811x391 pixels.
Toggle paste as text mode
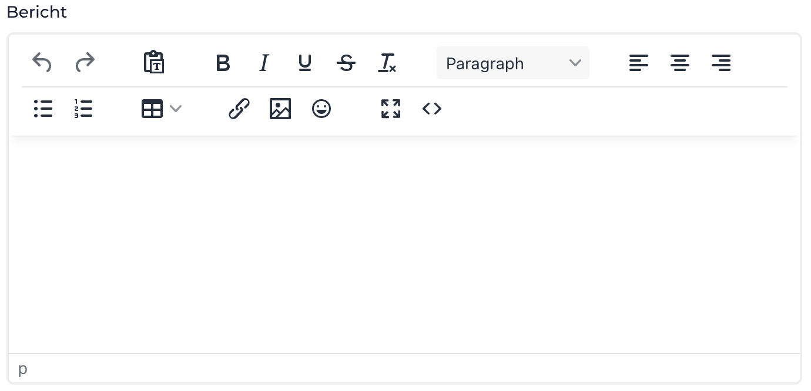coord(154,62)
